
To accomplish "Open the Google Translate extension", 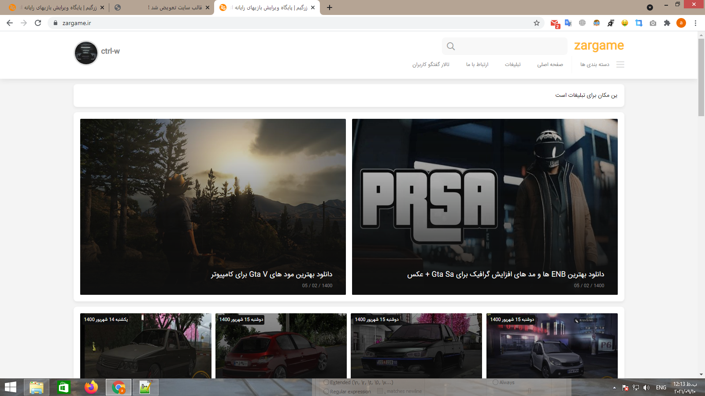I will 568,23.
